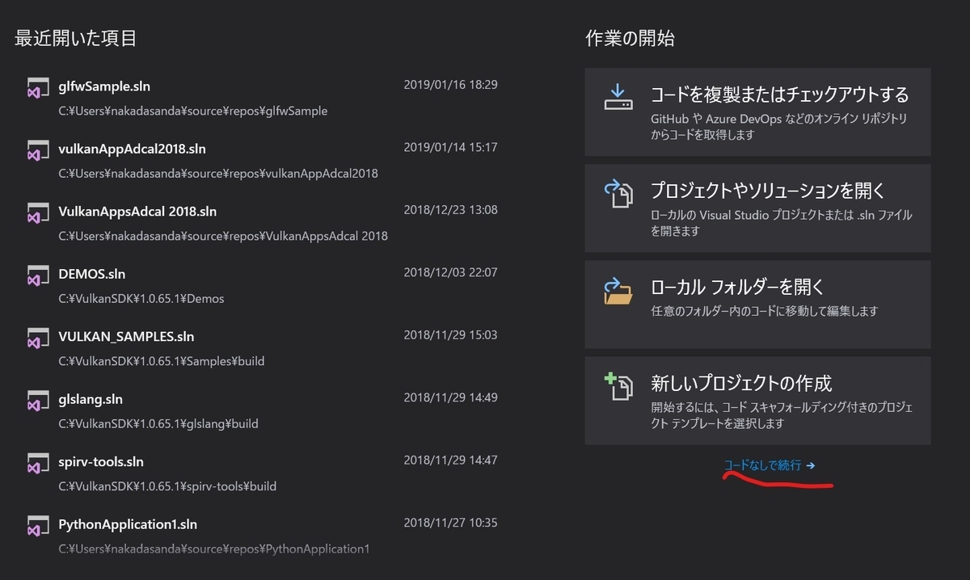Click the date 2018/12/03 22:07
The image size is (970, 580).
pyautogui.click(x=450, y=272)
